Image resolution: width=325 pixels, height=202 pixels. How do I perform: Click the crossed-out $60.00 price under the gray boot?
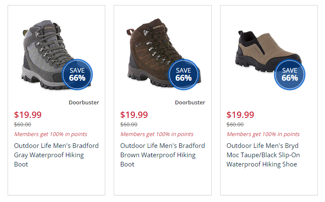coord(22,124)
